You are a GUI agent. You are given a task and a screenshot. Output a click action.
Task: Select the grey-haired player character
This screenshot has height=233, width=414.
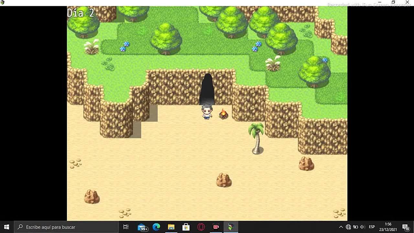(207, 112)
